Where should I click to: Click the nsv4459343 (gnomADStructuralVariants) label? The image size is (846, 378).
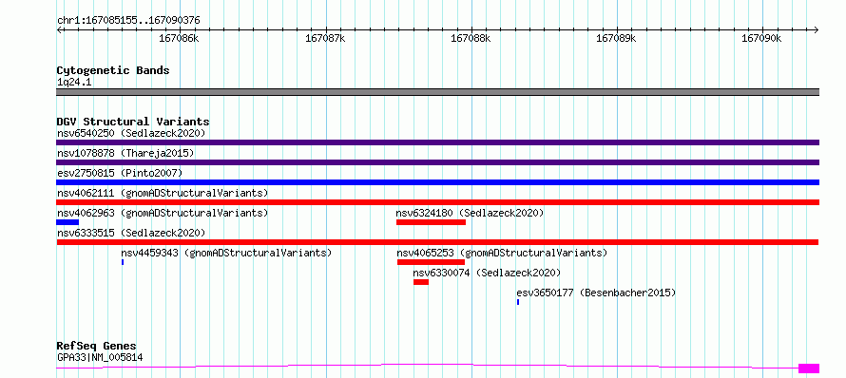click(x=226, y=253)
